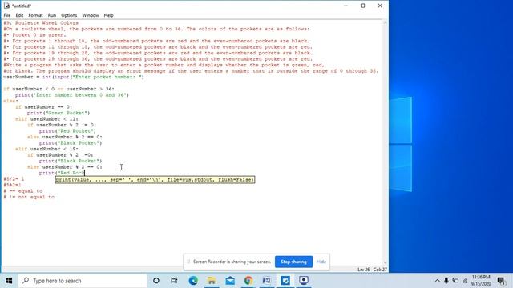Click the '#9. Roulette Wheel Colors' heading comment
Image resolution: width=513 pixels, height=288 pixels.
click(41, 23)
